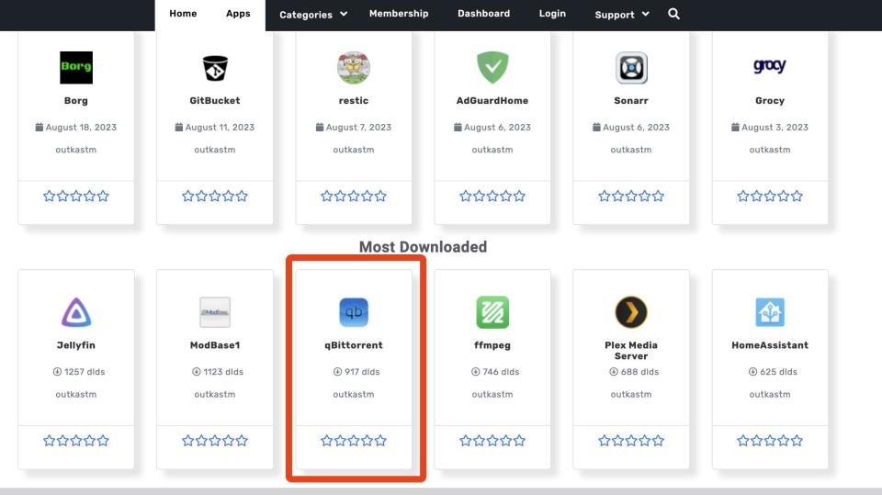Screen dimensions: 882x495
Task: Rate Grocy with the star rating
Action: 770,196
